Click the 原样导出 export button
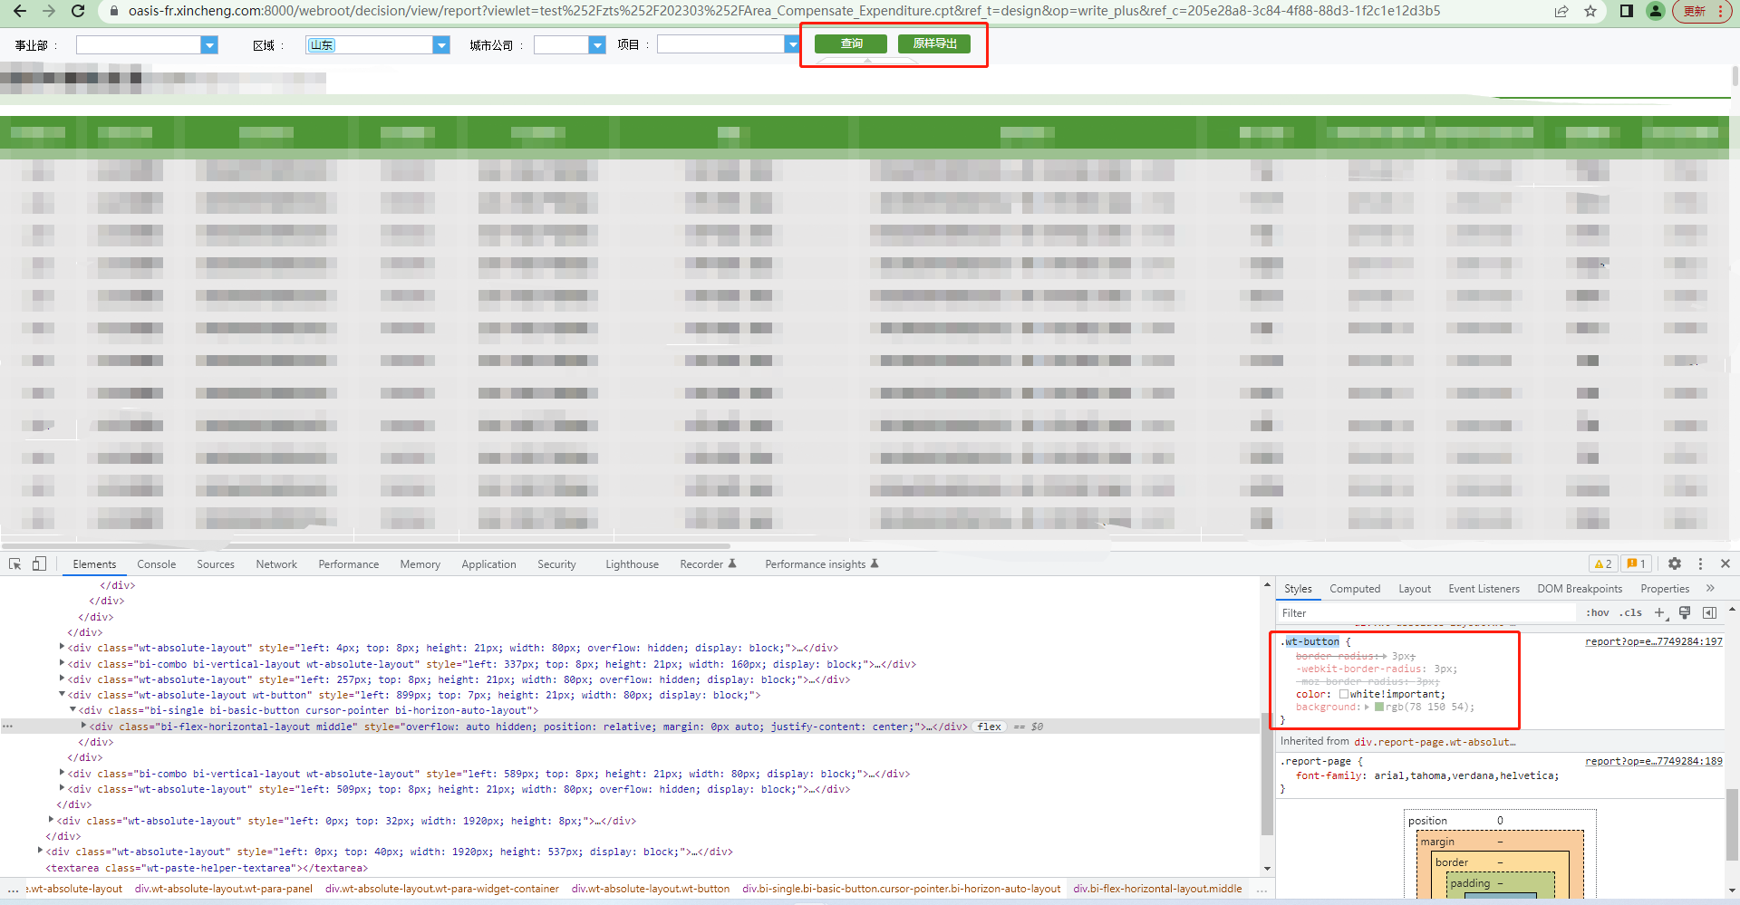The height and width of the screenshot is (905, 1740). [x=934, y=43]
